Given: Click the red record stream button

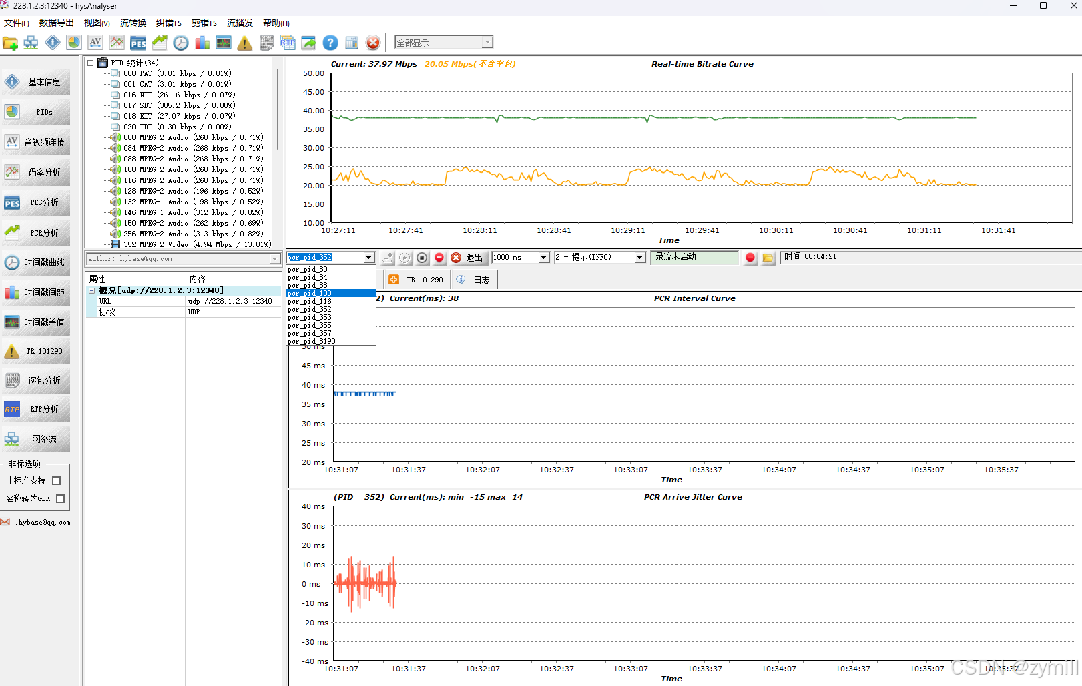Looking at the screenshot, I should pos(750,258).
